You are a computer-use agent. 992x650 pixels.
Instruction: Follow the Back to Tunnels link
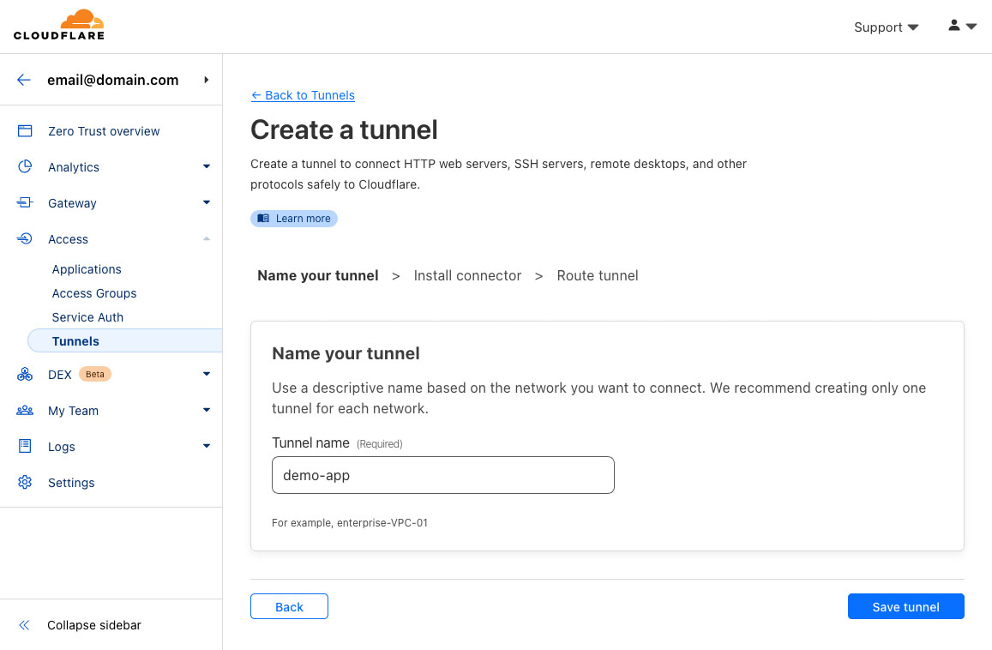(x=303, y=95)
